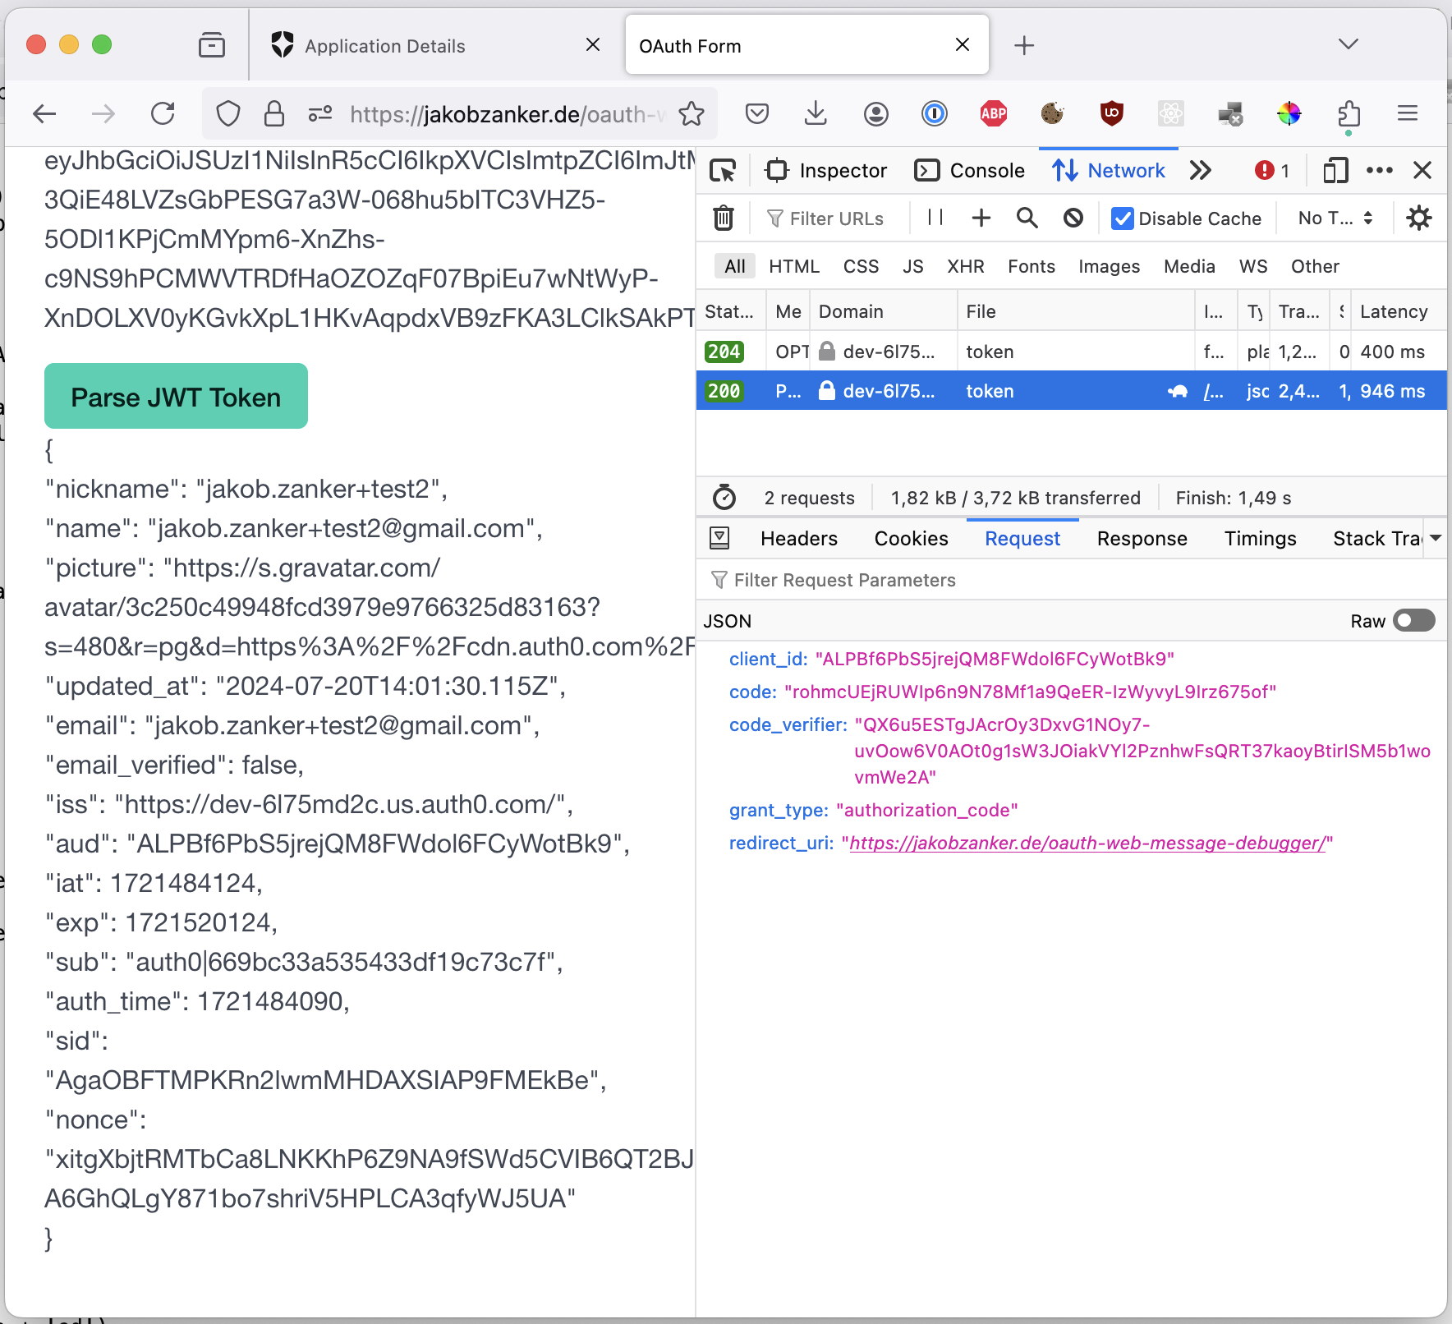Toggle the request list pane icon
The image size is (1452, 1324).
[719, 538]
